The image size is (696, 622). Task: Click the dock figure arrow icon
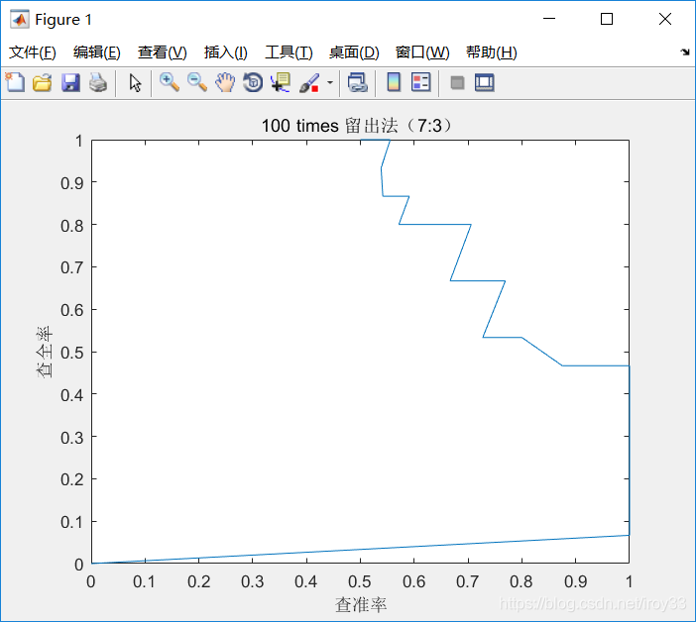point(685,52)
